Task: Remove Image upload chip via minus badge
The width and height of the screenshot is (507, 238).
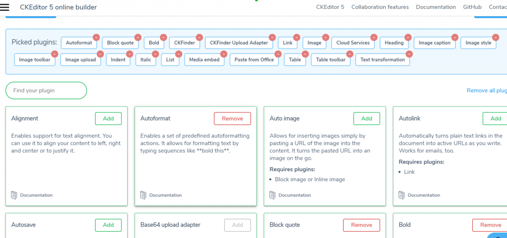Action: click(x=100, y=54)
